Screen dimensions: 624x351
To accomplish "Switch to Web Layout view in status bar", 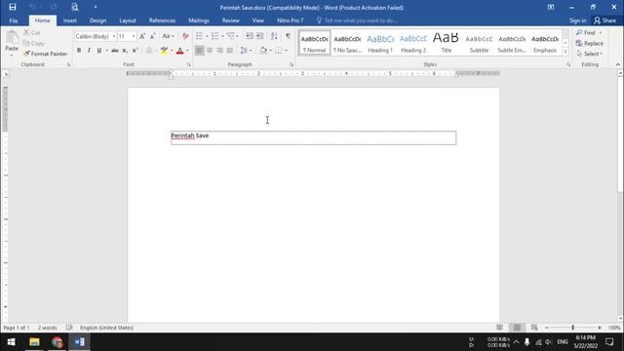I will tap(534, 328).
